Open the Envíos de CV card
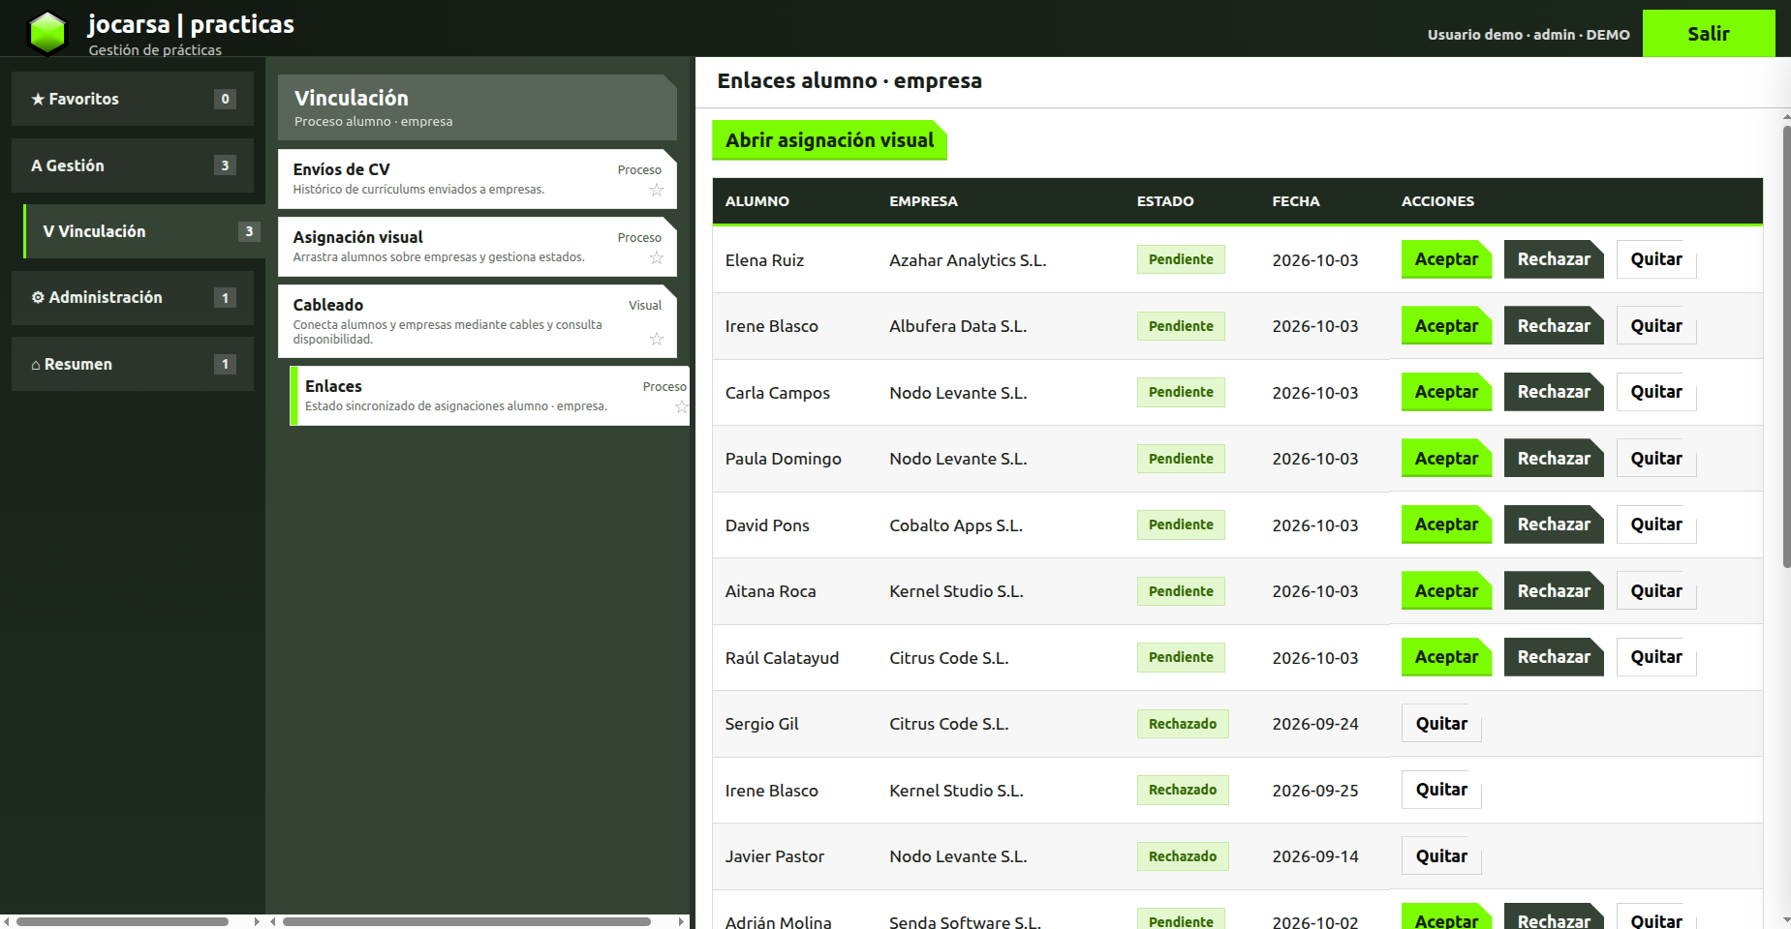 [478, 179]
